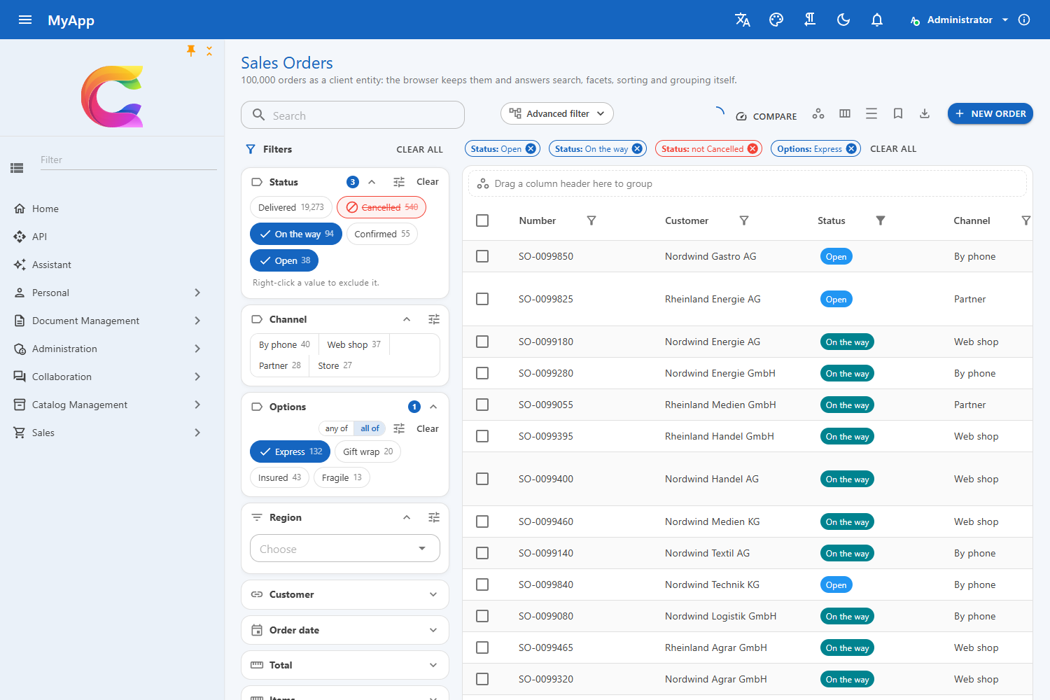Open the notifications bell
Viewport: 1050px width, 700px height.
tap(877, 20)
